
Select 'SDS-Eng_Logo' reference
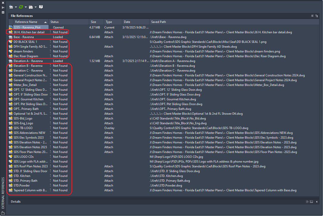[23, 123]
